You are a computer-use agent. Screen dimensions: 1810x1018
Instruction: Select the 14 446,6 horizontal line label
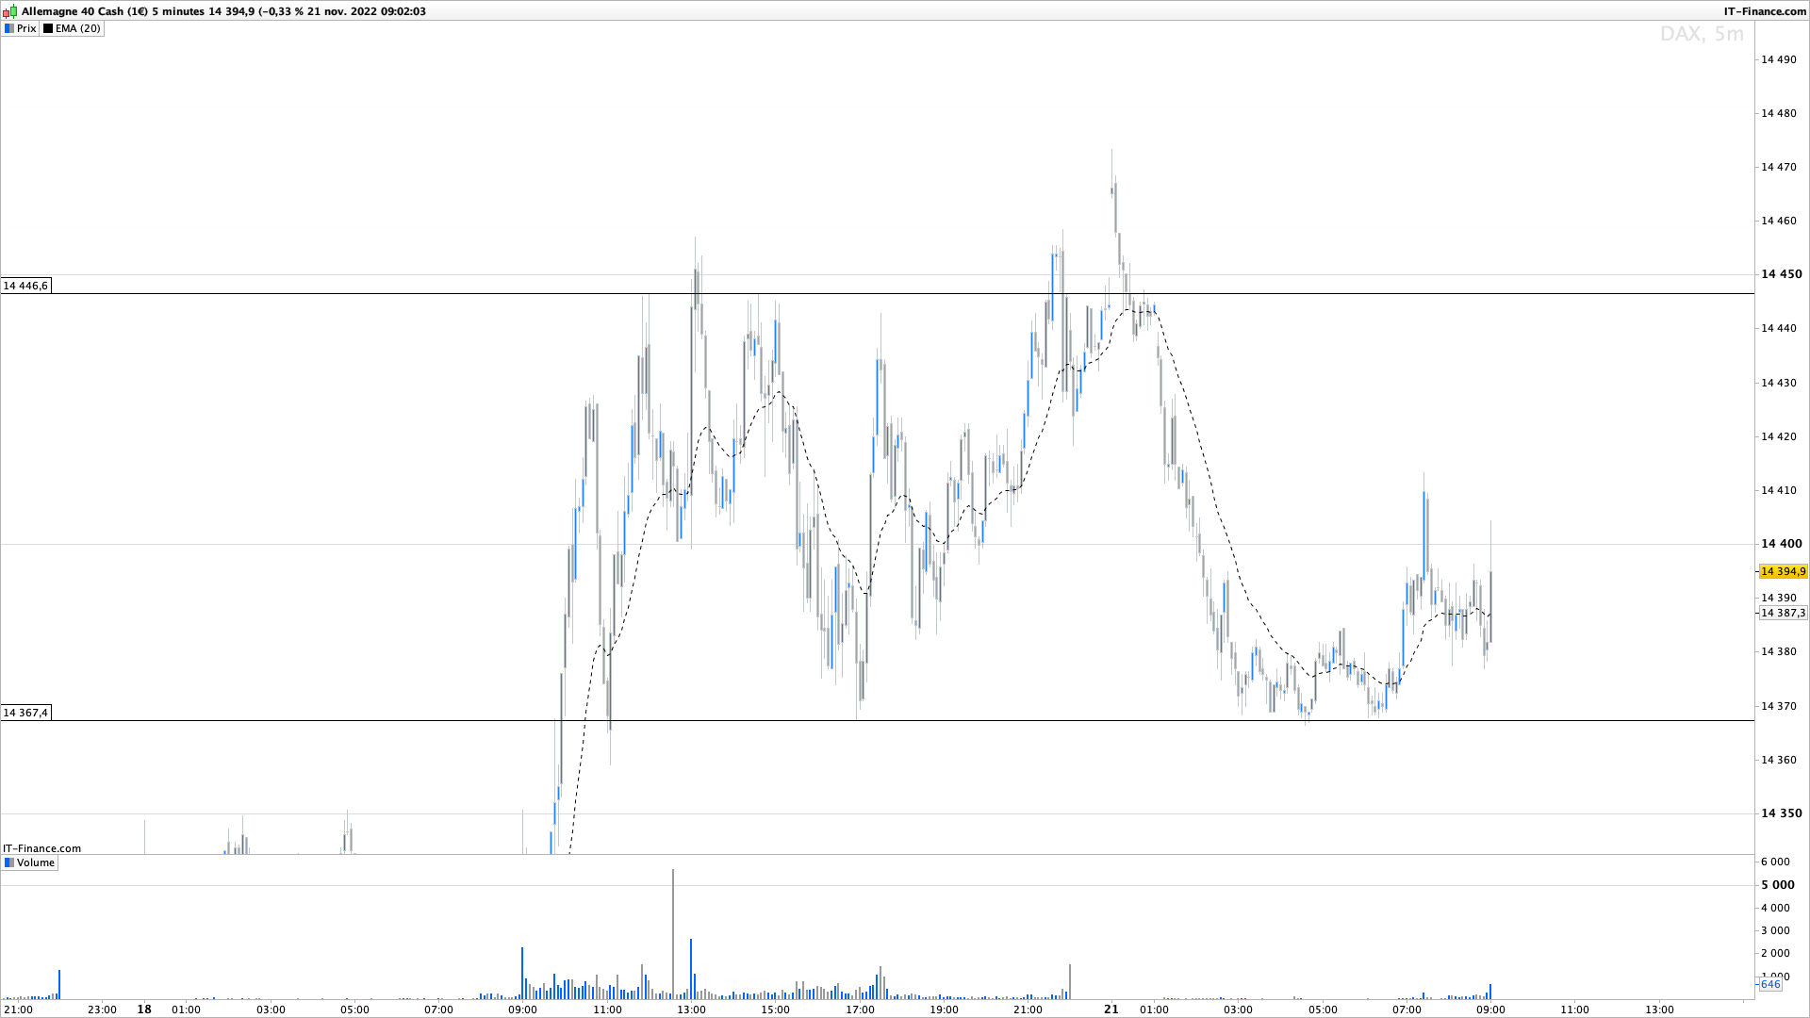pos(25,286)
